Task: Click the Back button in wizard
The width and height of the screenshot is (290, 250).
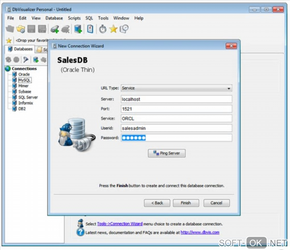Action: (157, 203)
